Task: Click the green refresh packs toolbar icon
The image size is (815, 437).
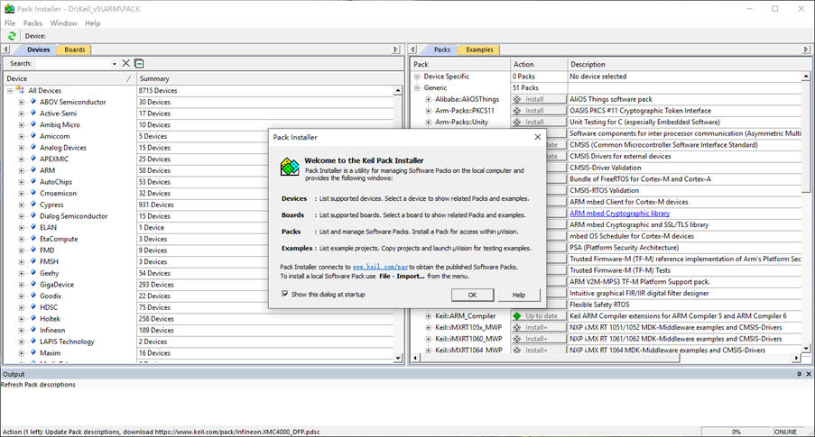Action: 12,36
